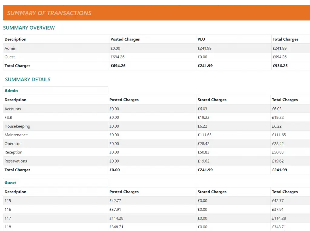
Task: Click Reservations Stored Charges £19.62
Action: (203, 161)
